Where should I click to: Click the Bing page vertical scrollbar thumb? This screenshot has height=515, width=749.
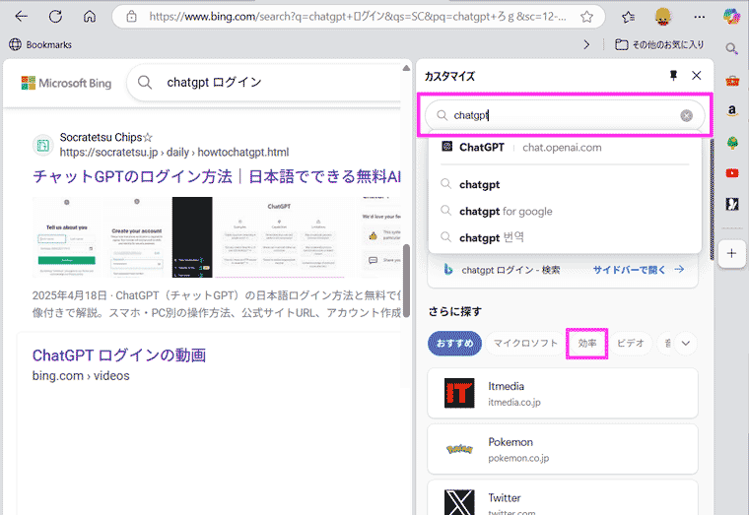406,281
